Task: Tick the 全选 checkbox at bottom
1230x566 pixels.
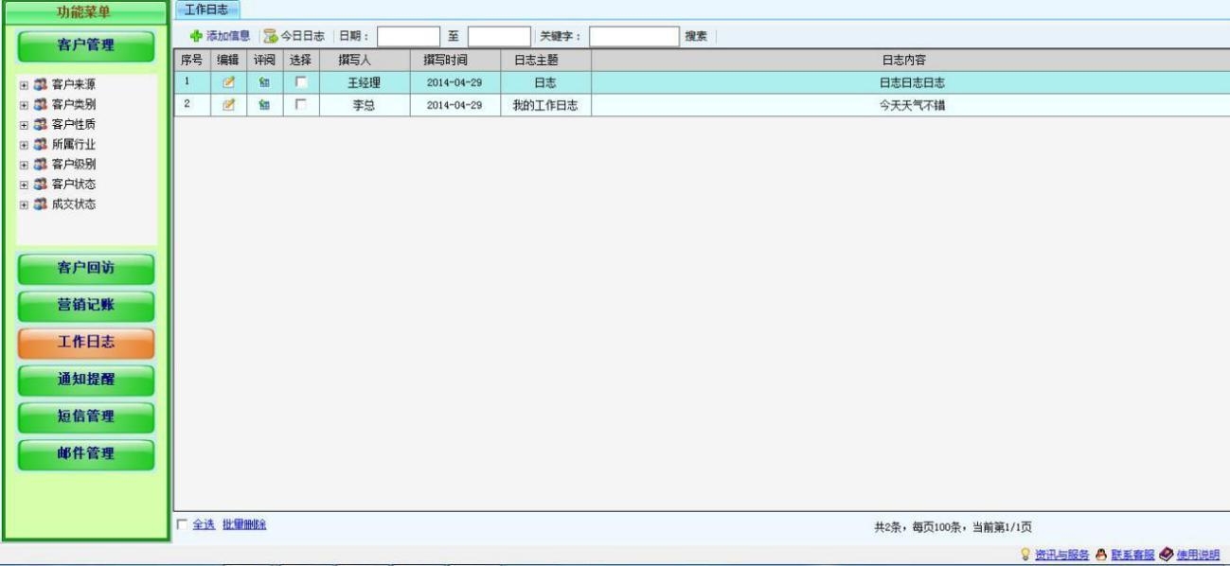Action: click(183, 524)
